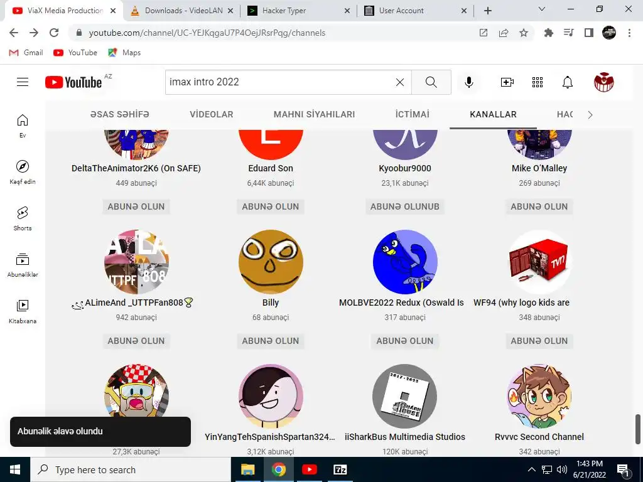Screen dimensions: 643x482
Task: Open Shorts in the sidebar
Action: (23, 218)
